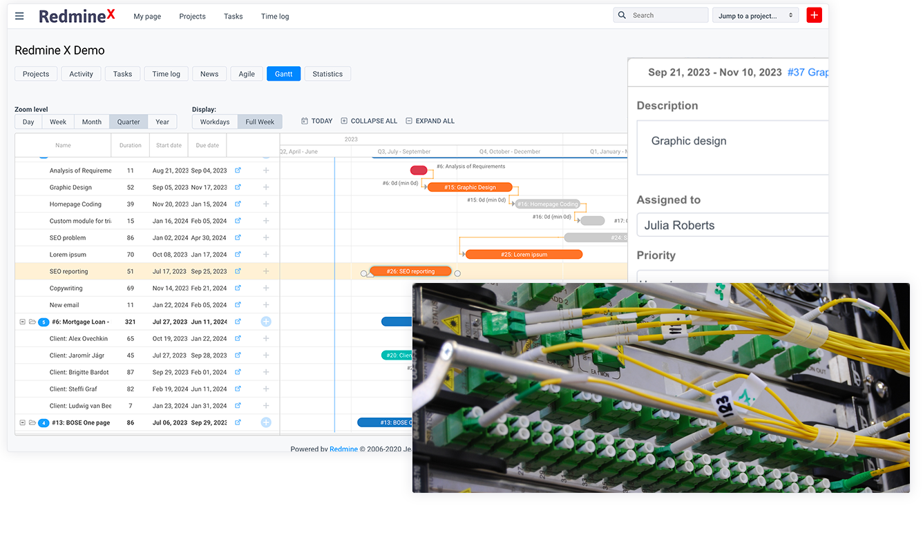Open SEO reporting row external link icon
The width and height of the screenshot is (923, 537).
pos(238,271)
